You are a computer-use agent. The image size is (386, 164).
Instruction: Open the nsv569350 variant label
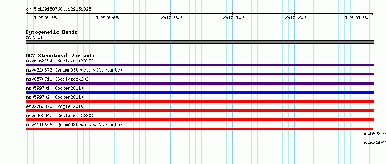(374, 134)
